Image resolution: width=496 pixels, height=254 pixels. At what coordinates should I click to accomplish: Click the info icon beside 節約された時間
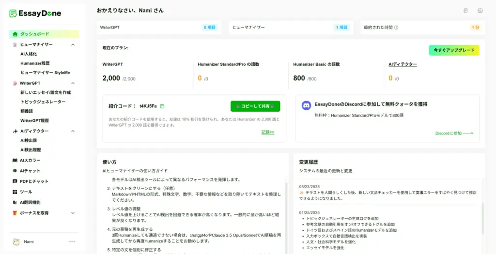(x=396, y=28)
